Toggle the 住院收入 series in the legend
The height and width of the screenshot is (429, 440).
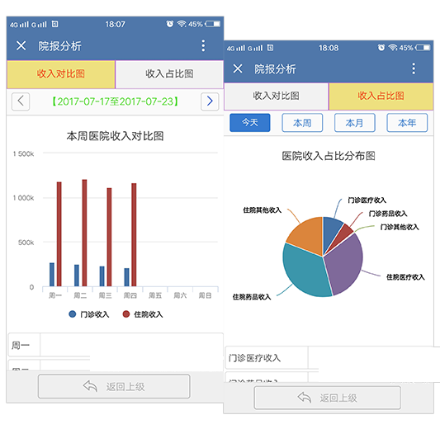point(143,314)
